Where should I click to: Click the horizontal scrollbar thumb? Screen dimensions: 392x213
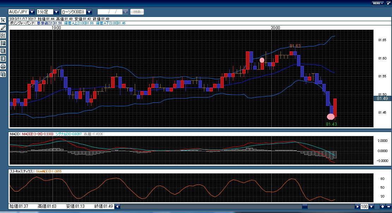point(305,207)
